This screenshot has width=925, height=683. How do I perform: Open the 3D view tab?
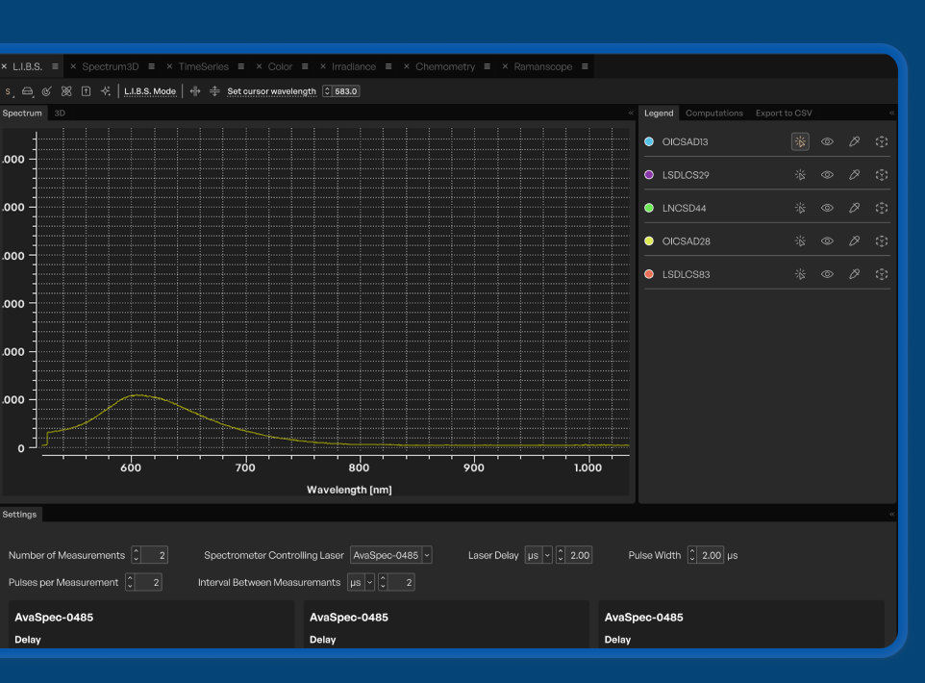coord(59,113)
